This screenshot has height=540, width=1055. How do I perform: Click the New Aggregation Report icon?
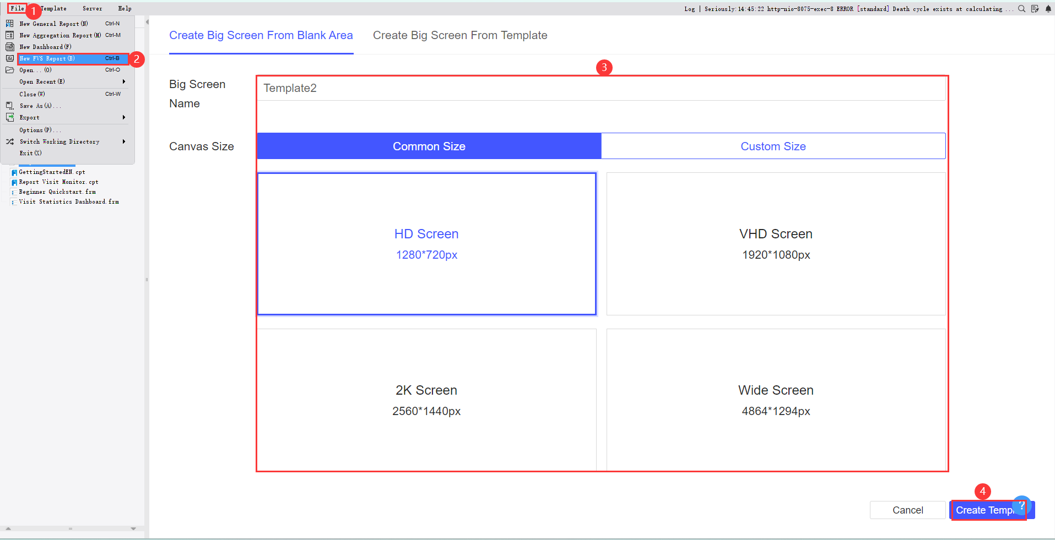[x=9, y=35]
